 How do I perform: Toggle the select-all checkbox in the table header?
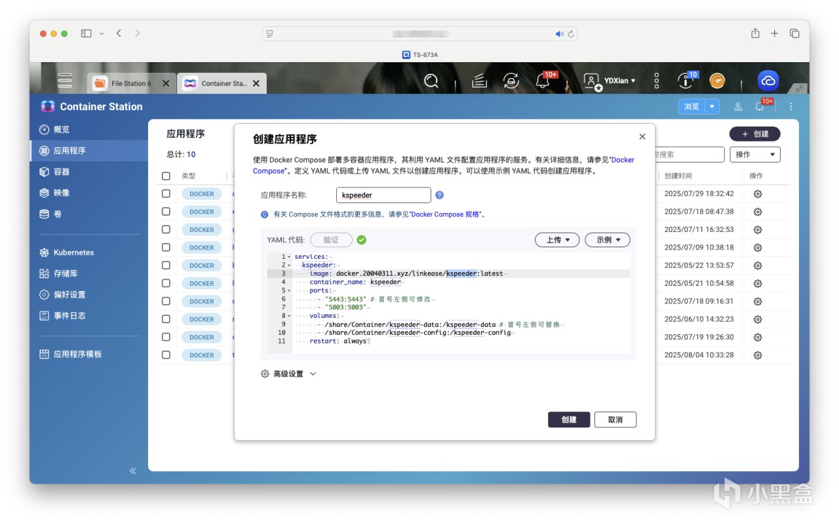pos(166,176)
